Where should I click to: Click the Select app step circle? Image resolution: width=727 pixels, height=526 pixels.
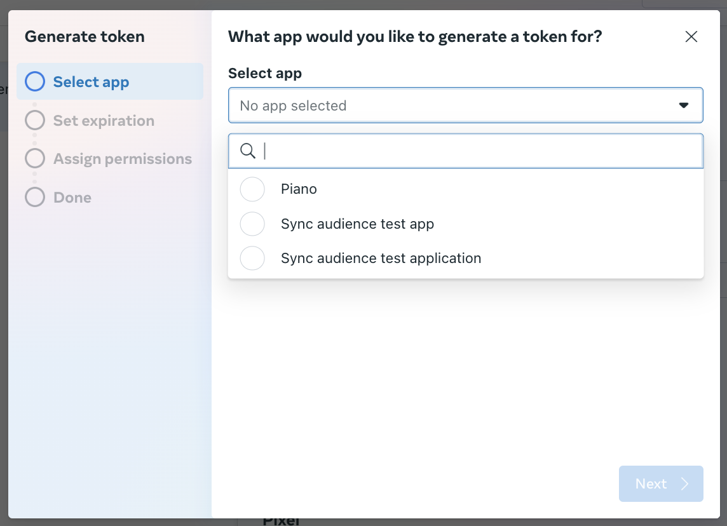(35, 81)
